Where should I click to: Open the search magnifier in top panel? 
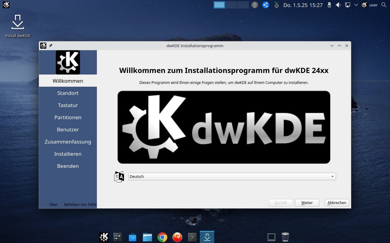(384, 5)
